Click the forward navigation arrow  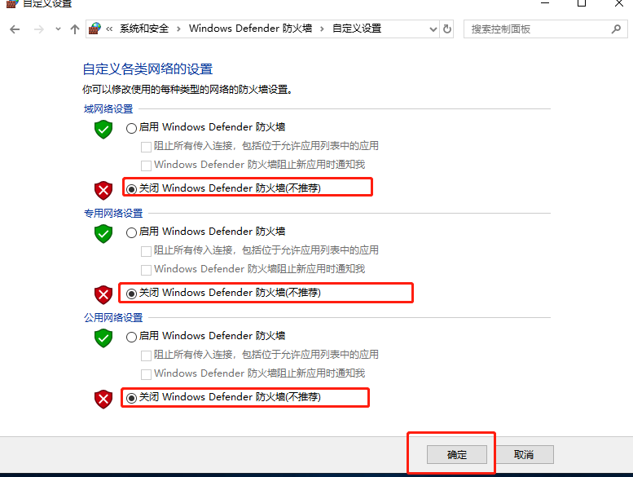coord(39,29)
